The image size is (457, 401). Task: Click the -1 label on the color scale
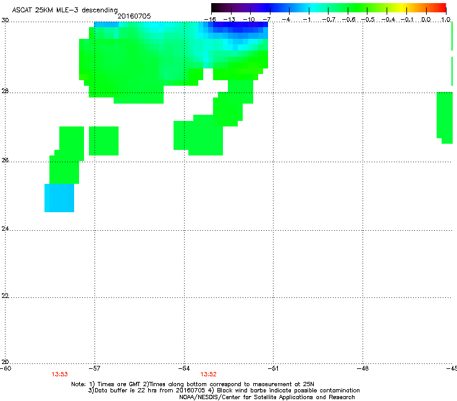click(306, 20)
